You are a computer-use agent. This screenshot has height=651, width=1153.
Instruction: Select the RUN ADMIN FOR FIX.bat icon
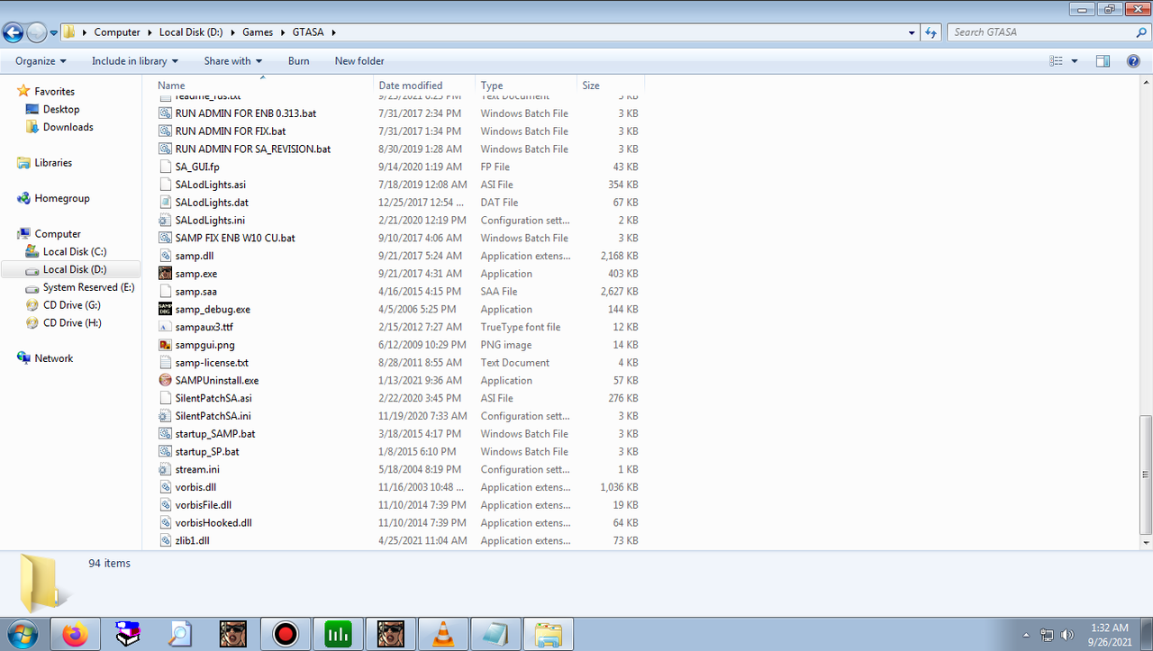click(165, 131)
